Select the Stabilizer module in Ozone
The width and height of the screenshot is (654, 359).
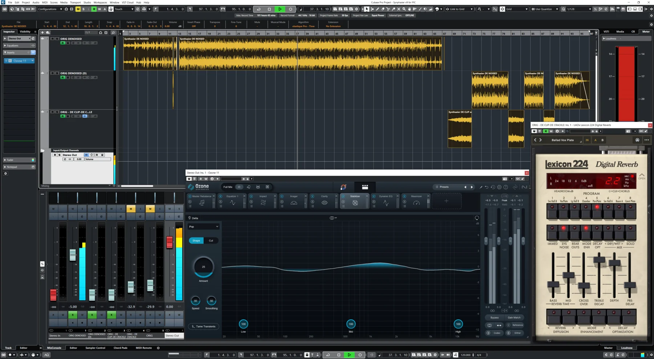[355, 196]
